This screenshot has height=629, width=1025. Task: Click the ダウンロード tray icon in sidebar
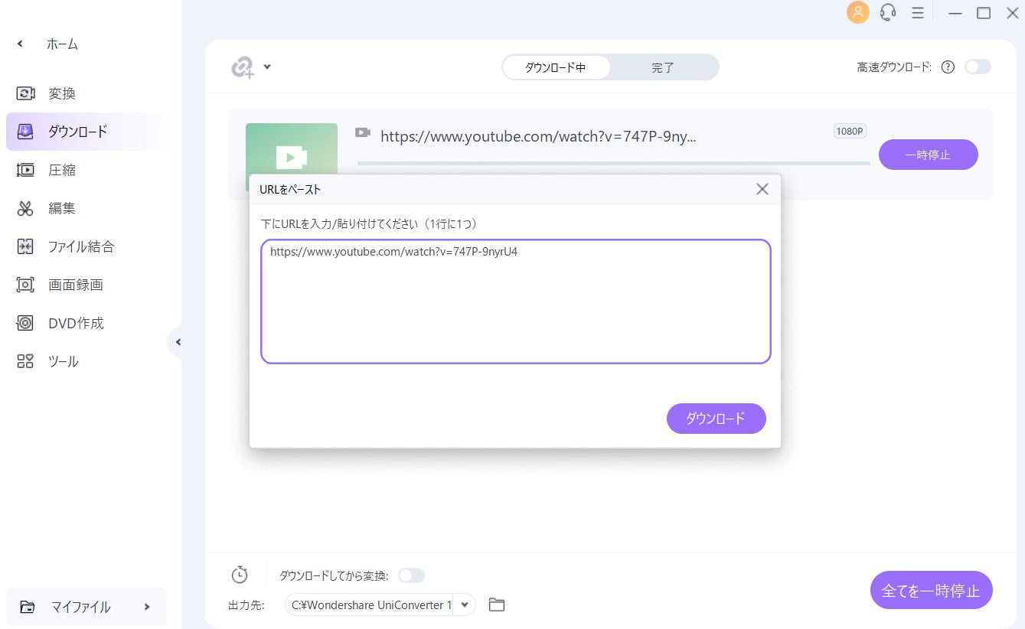(25, 132)
